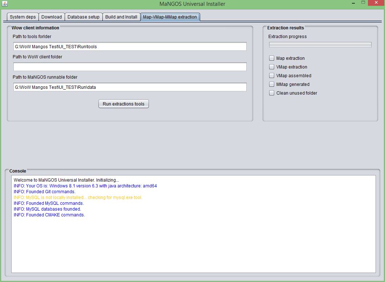
Task: Click 'INFO: Founded Git commands.' line
Action: pyautogui.click(x=44, y=192)
